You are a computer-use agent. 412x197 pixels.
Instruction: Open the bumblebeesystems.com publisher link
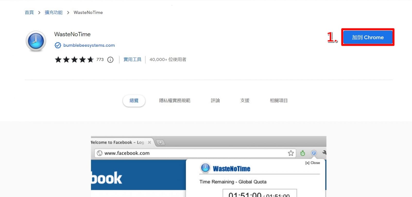click(x=89, y=45)
